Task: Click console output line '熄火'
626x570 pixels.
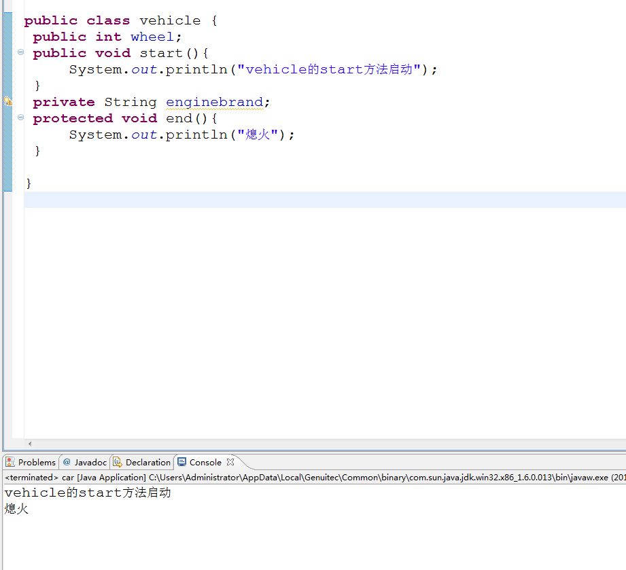Action: tap(16, 509)
